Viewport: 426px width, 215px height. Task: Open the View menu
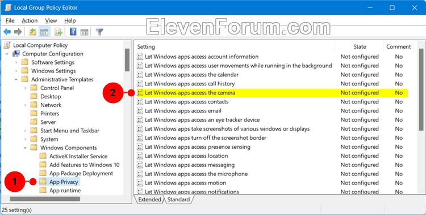[x=51, y=20]
